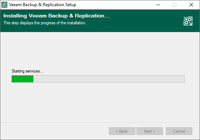Minimize the Setup window
Viewport: 200px width, 140px height.
158,5
